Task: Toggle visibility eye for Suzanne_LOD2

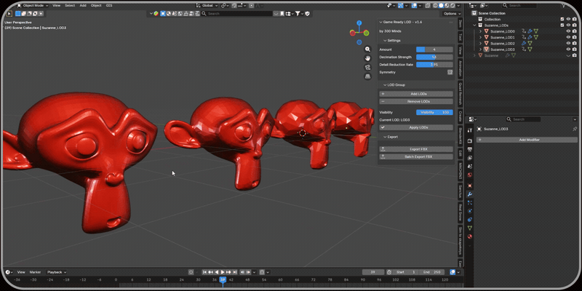Action: pos(568,43)
